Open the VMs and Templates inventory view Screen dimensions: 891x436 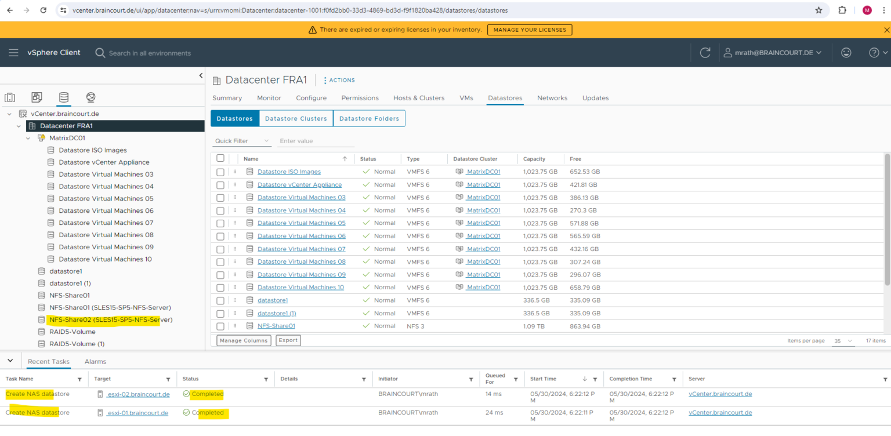click(x=37, y=97)
